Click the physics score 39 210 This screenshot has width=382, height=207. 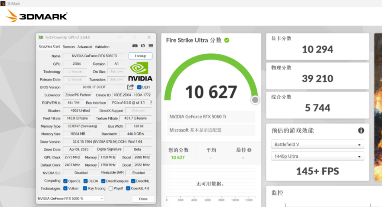tap(318, 79)
